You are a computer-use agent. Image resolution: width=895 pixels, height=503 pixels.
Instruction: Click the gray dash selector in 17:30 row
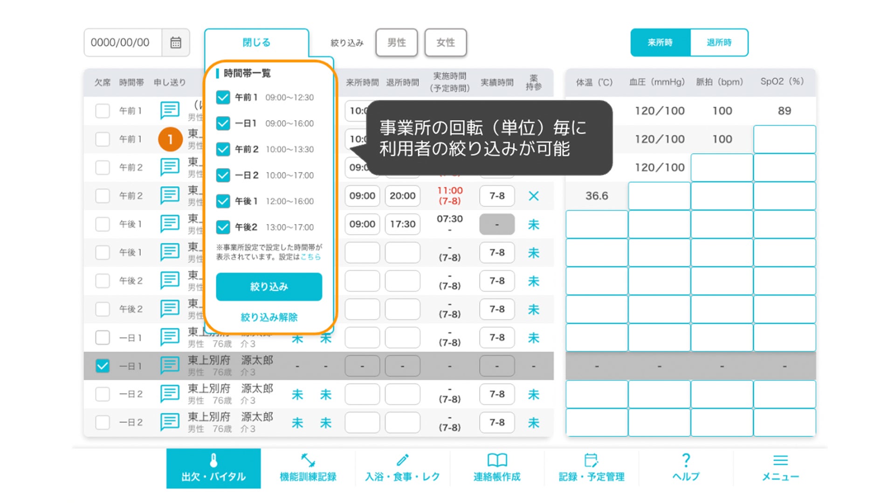tap(497, 224)
